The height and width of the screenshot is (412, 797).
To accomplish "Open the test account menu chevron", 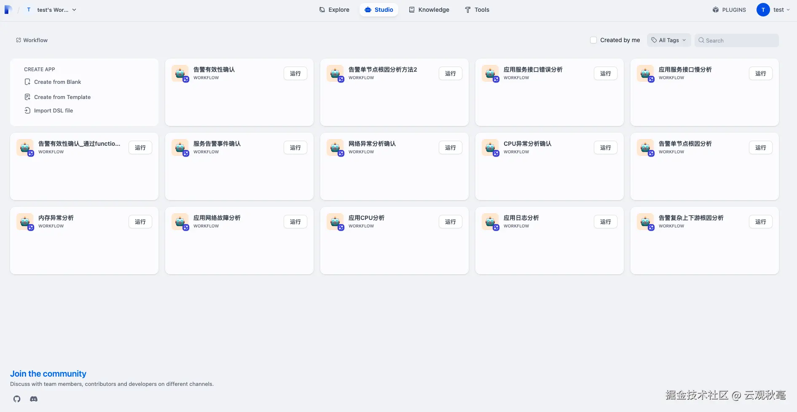I will tap(788, 10).
